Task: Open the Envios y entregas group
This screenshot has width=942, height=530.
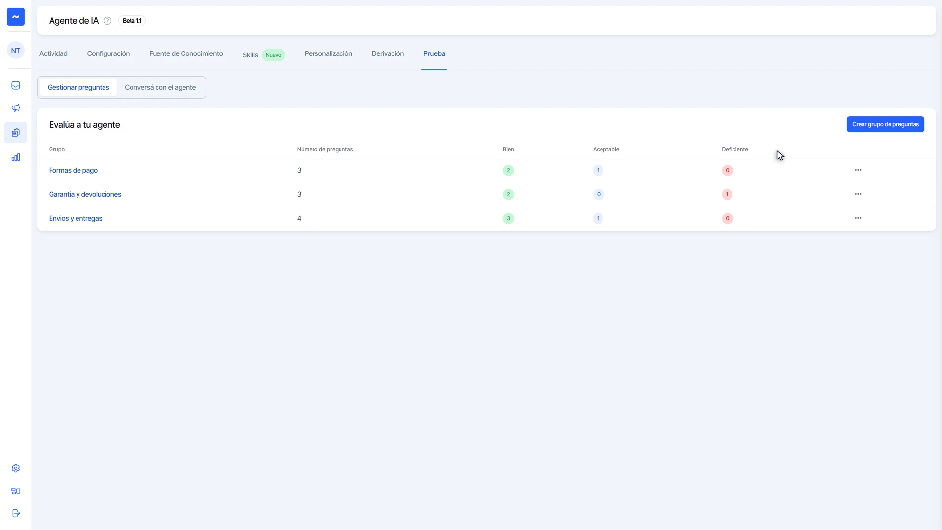Action: pos(76,218)
